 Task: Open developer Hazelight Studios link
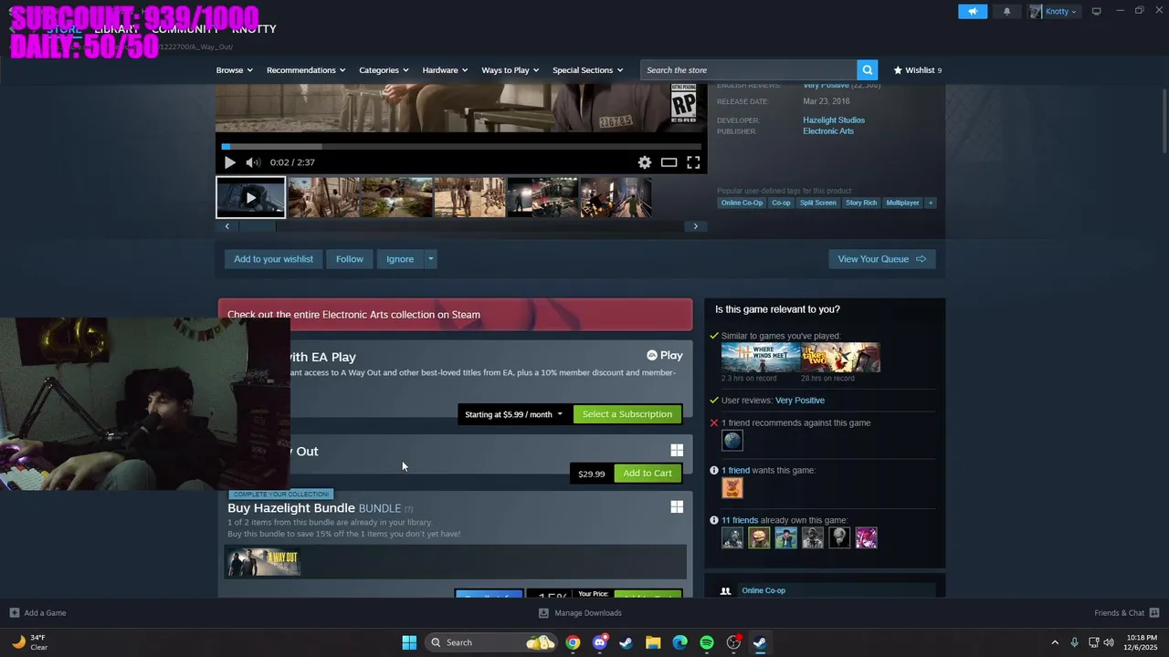coord(834,120)
